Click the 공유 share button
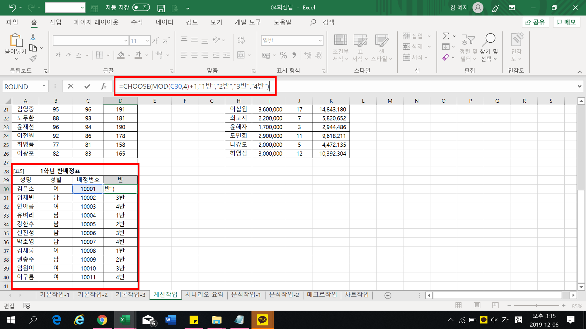586x329 pixels. [535, 22]
